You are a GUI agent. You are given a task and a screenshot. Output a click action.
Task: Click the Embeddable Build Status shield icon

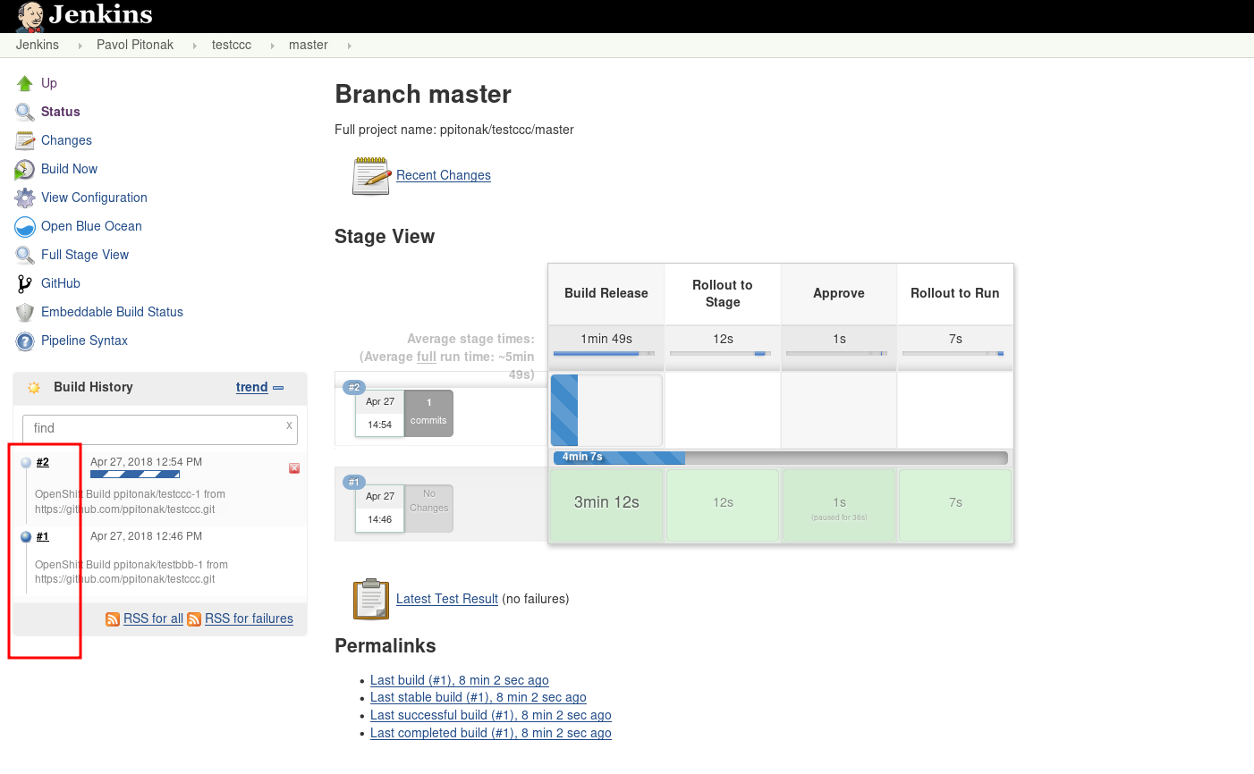tap(25, 312)
